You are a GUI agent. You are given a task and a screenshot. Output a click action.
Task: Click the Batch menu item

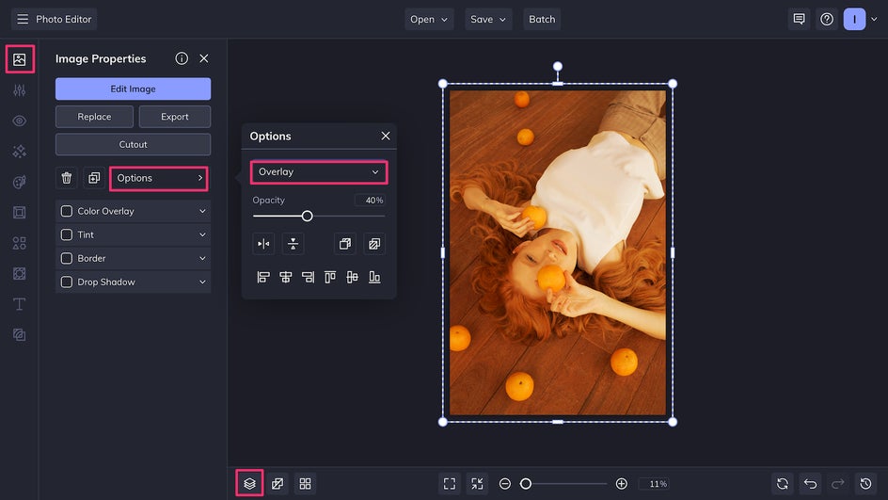pos(542,19)
